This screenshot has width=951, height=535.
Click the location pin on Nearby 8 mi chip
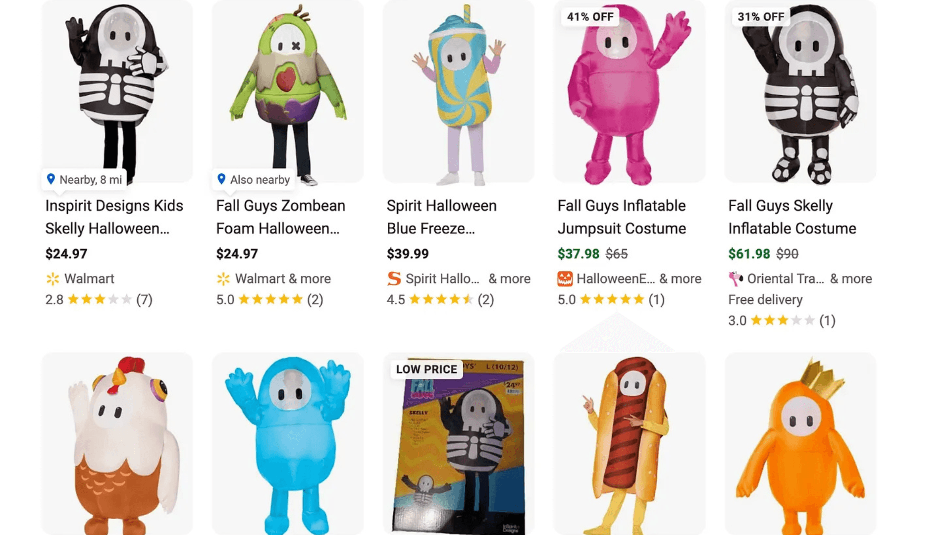(53, 180)
